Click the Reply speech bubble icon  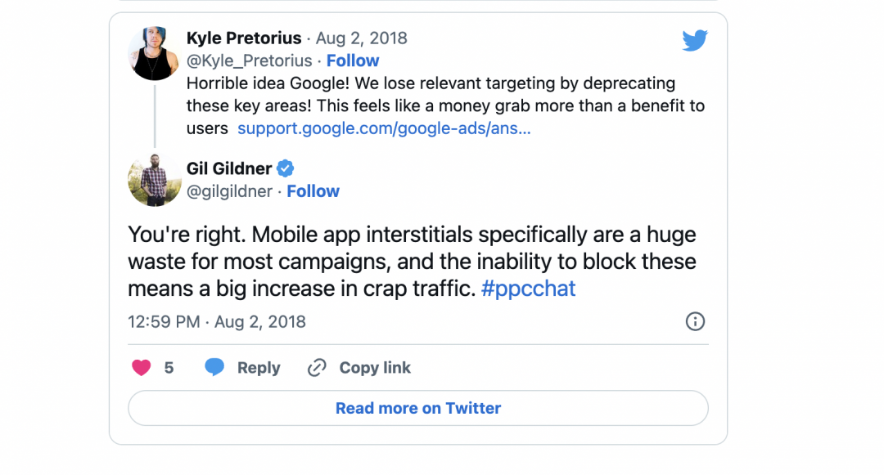[214, 368]
